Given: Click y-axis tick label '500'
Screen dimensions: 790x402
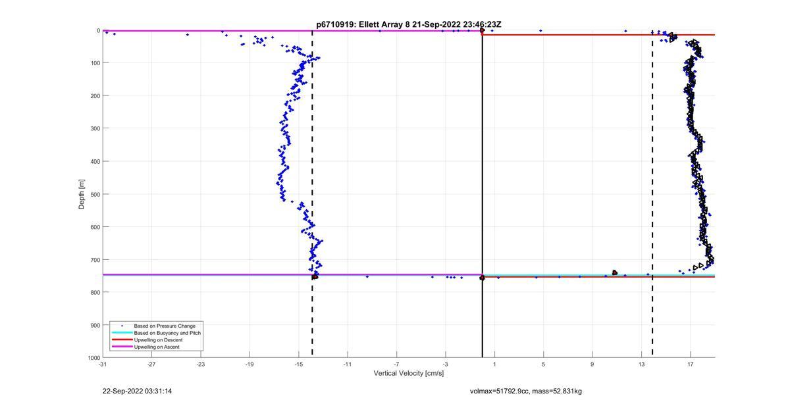Looking at the screenshot, I should coord(95,194).
